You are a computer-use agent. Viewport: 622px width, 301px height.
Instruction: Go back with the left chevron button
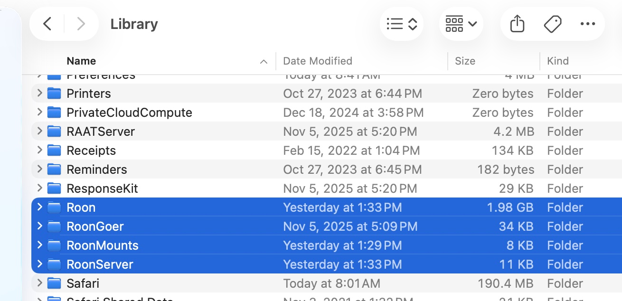tap(47, 24)
